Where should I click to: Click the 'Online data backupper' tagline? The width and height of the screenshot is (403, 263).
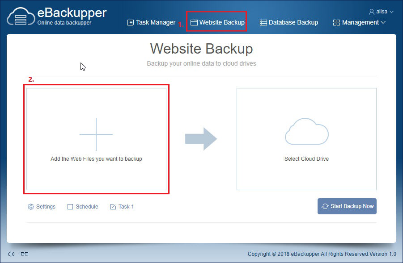click(64, 23)
